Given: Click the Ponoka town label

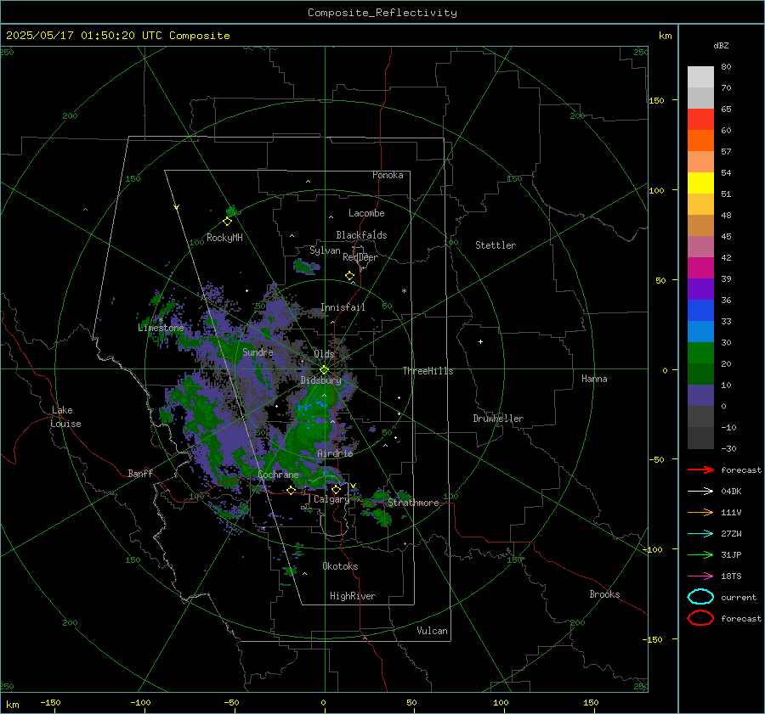Looking at the screenshot, I should click(x=388, y=175).
